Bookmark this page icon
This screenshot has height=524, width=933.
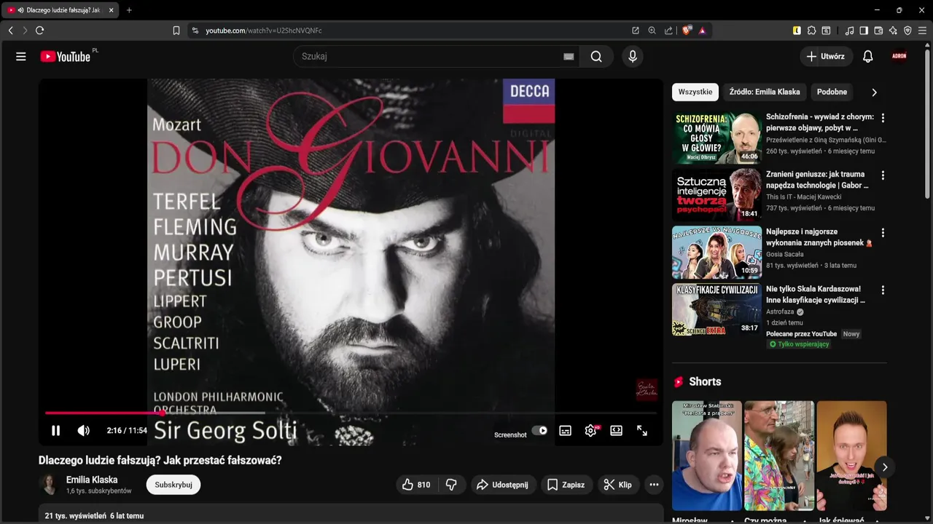click(x=176, y=31)
